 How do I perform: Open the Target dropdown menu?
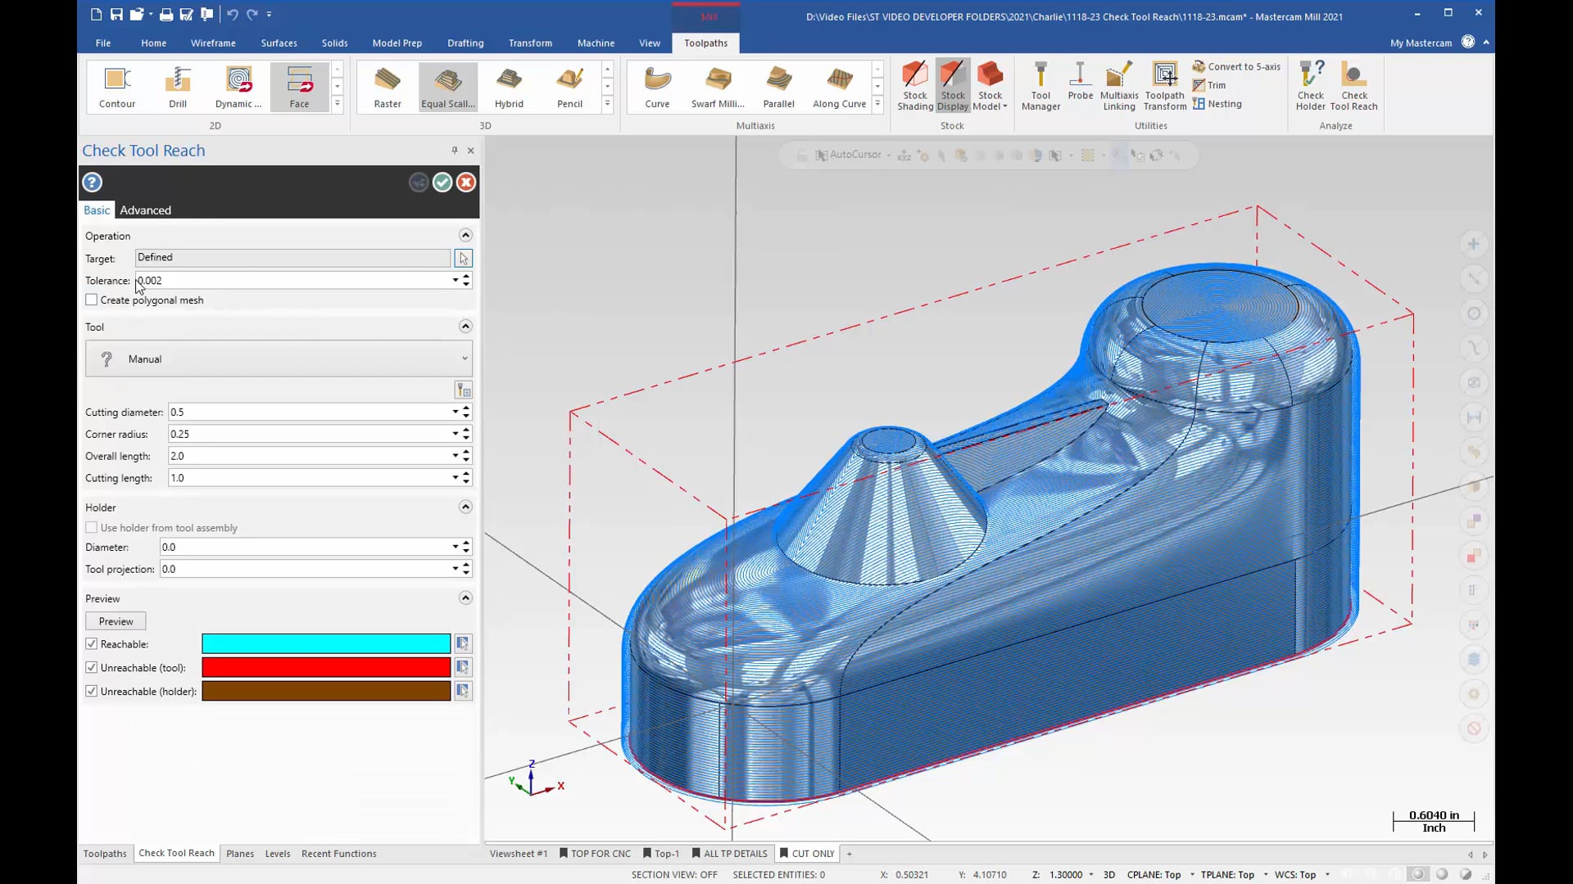pyautogui.click(x=462, y=257)
